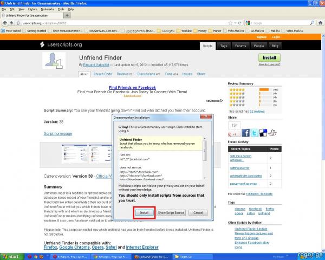325x260 pixels.
Task: Open the Tools menu
Action: coord(61,9)
